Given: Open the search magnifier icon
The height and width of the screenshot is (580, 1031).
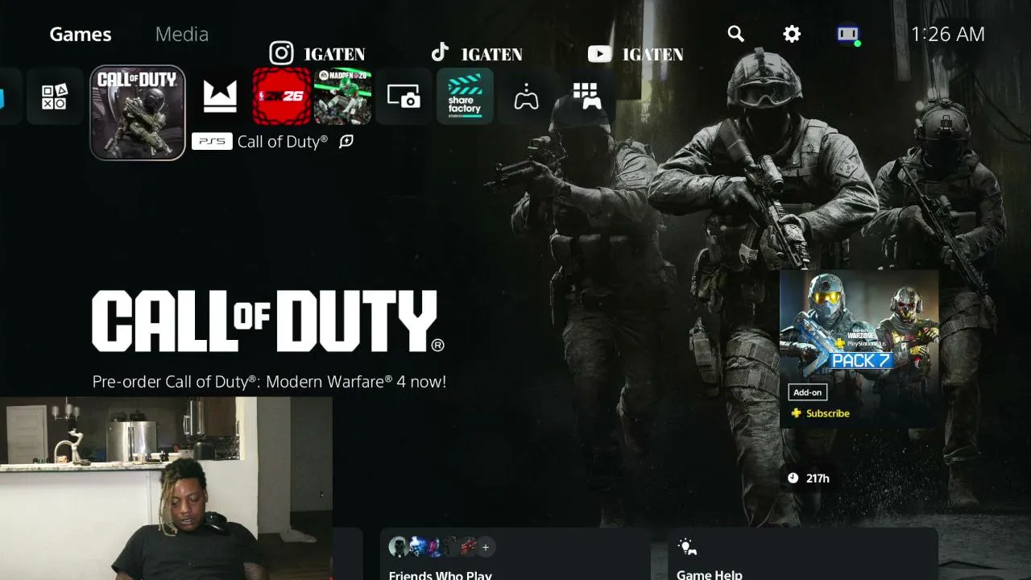Looking at the screenshot, I should click(x=735, y=34).
